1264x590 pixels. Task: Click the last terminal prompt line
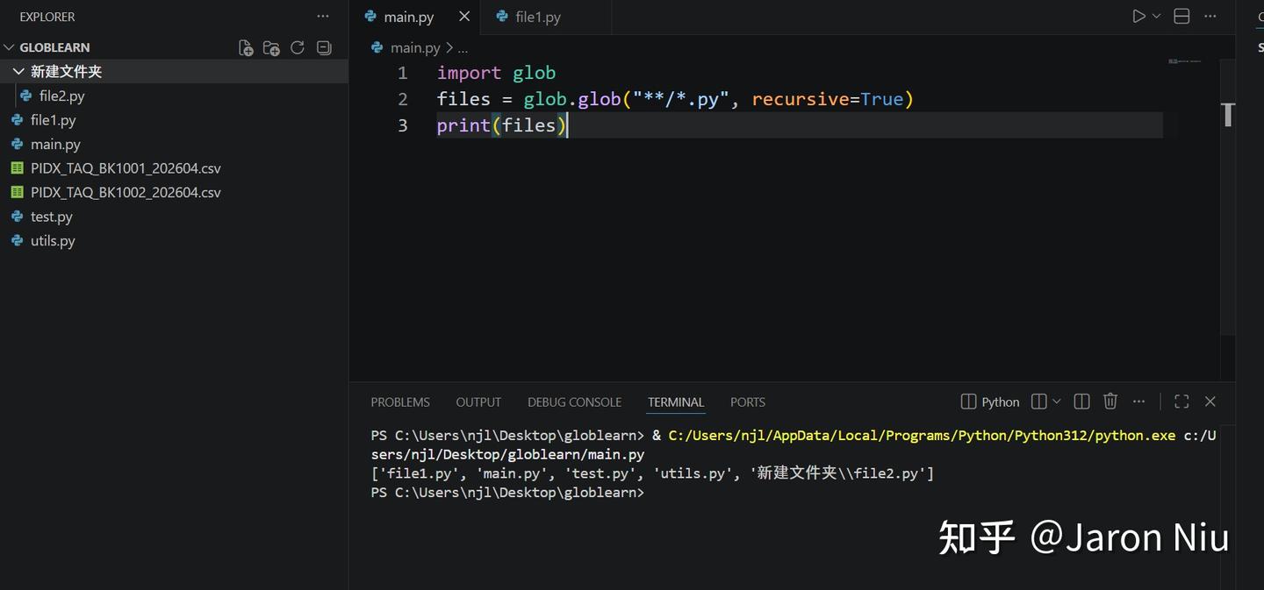point(507,493)
